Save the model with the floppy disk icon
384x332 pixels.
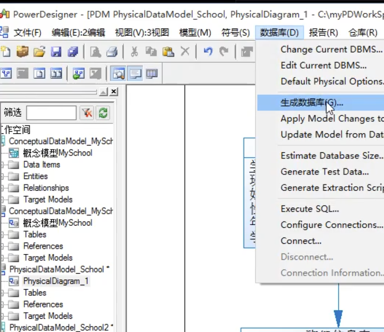tap(56, 52)
